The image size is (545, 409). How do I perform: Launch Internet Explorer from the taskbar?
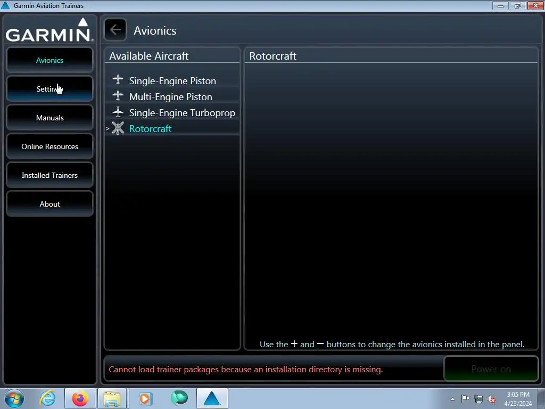point(47,398)
